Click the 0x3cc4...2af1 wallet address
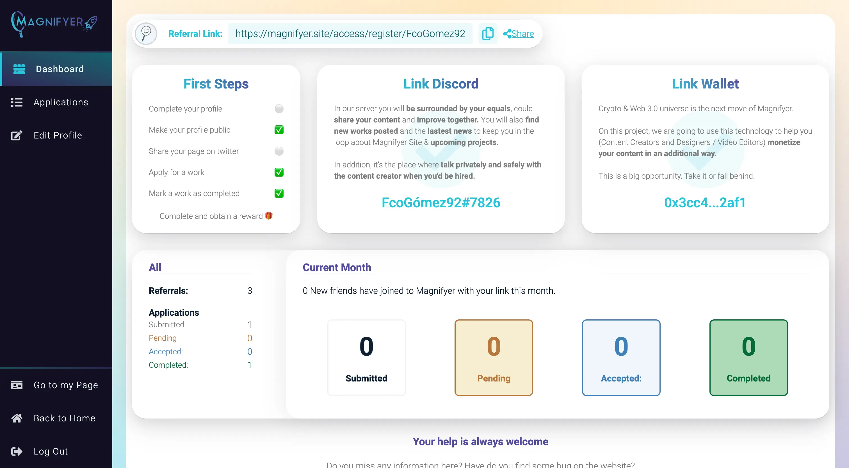This screenshot has width=849, height=468. pyautogui.click(x=705, y=203)
